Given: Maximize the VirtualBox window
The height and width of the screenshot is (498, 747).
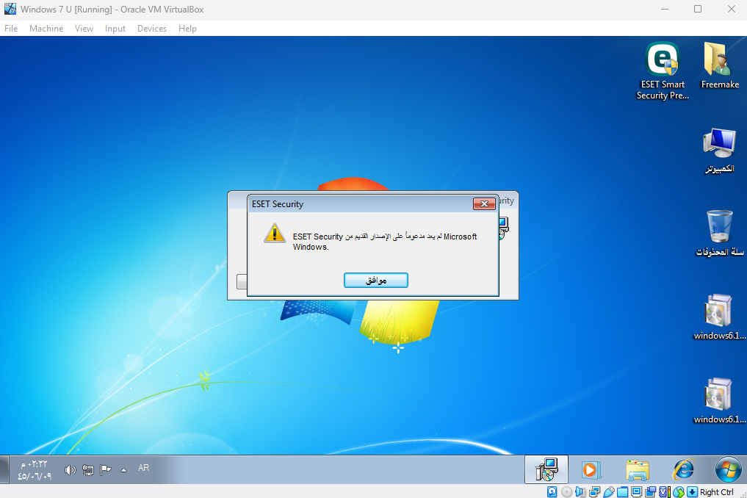Looking at the screenshot, I should (698, 9).
